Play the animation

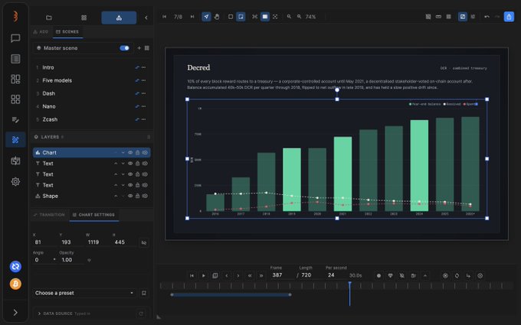pyautogui.click(x=204, y=275)
